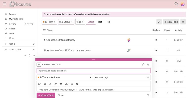The height and width of the screenshot is (98, 187).
Task: Expand the More sidebar menu
Action: [x=11, y=38]
